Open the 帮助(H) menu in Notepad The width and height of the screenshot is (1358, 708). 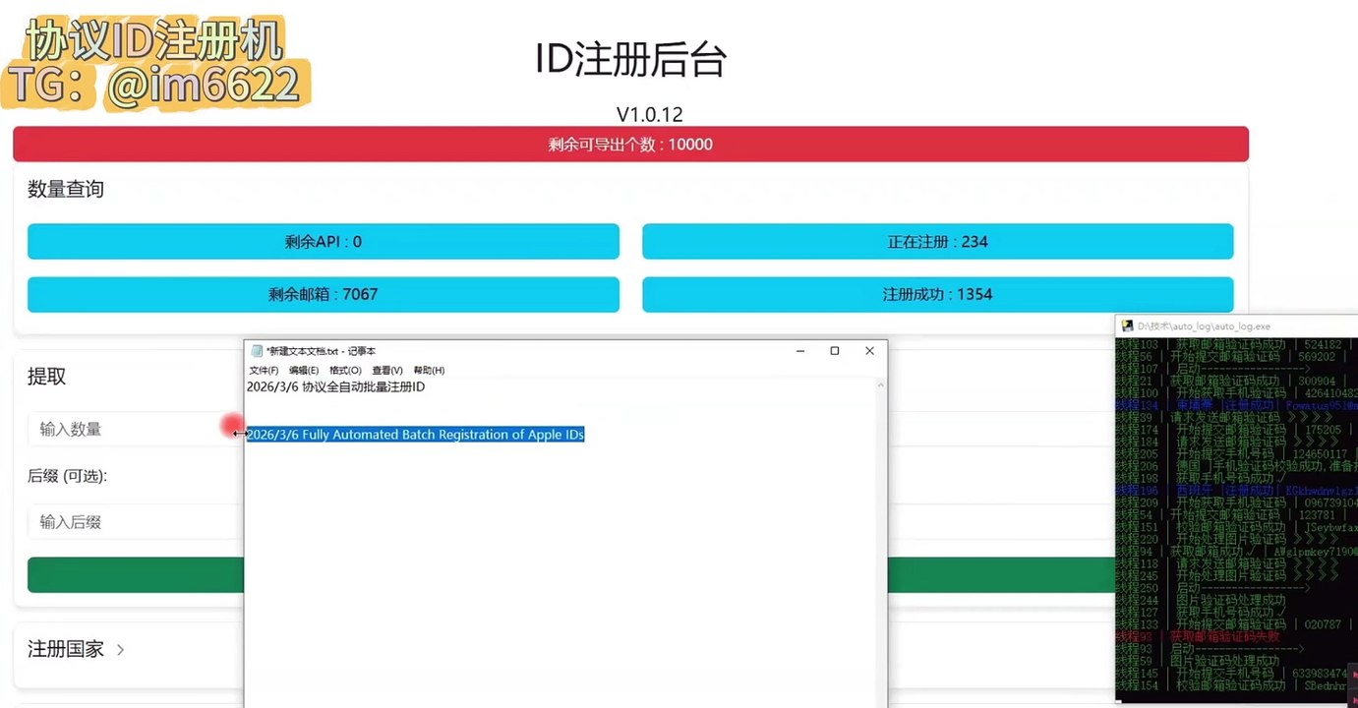(429, 371)
